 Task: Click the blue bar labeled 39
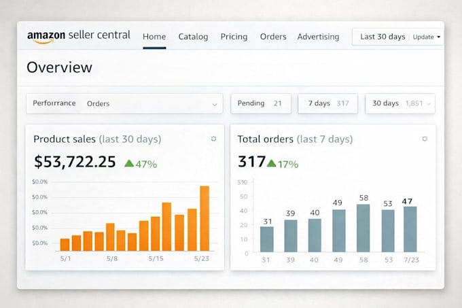(x=291, y=236)
